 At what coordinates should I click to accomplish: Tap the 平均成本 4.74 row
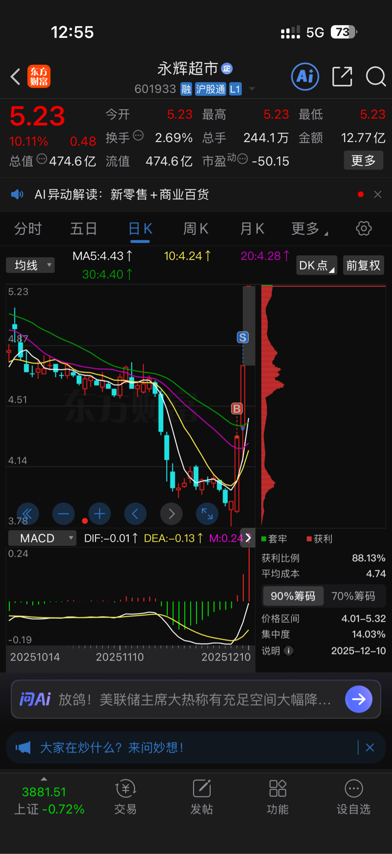[323, 574]
